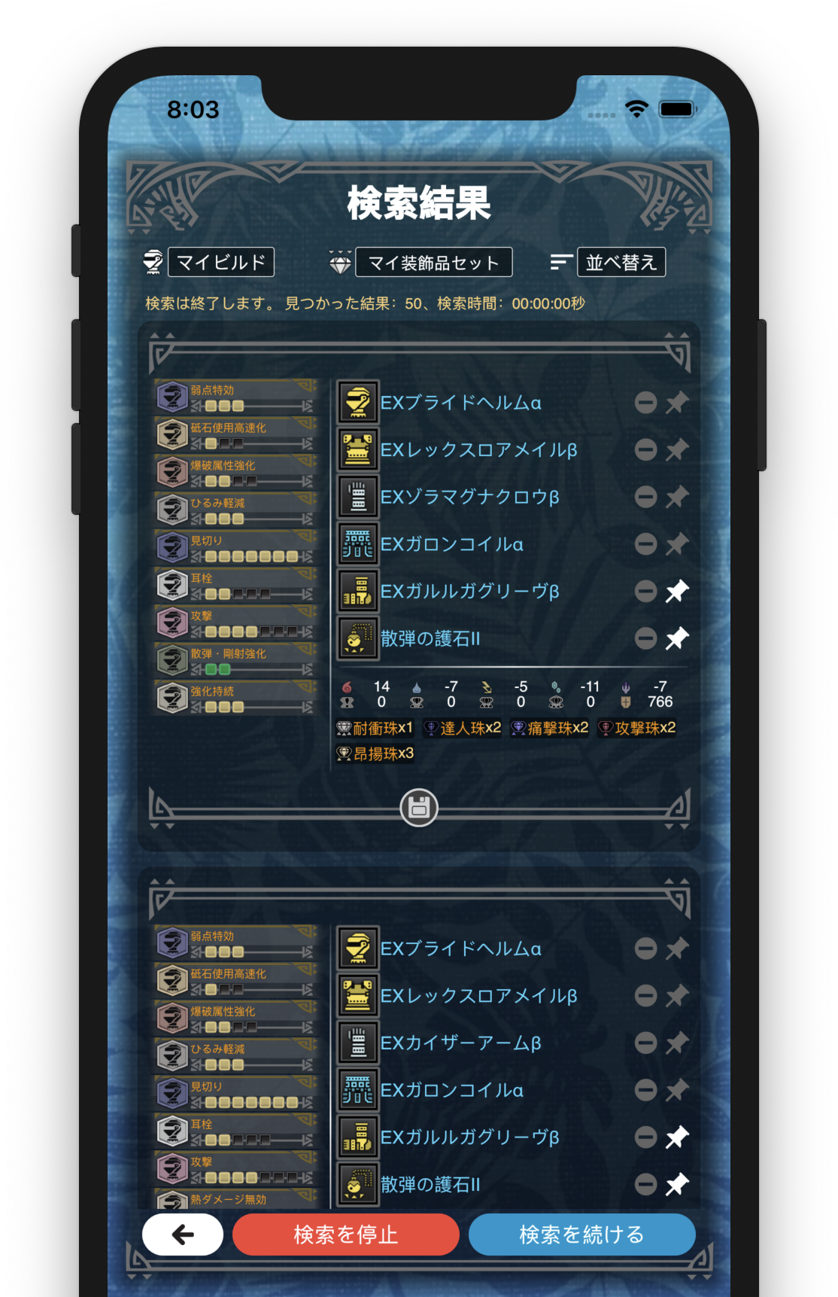Tap the helmet icon beside EXブライドヘルムα in first result

pyautogui.click(x=358, y=402)
